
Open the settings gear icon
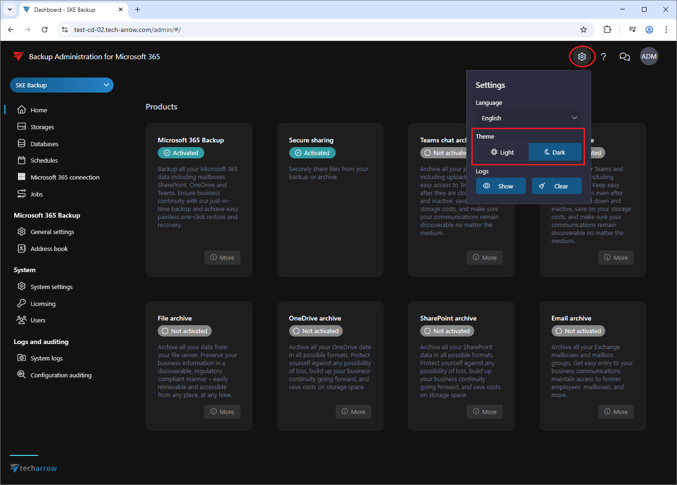click(x=582, y=57)
